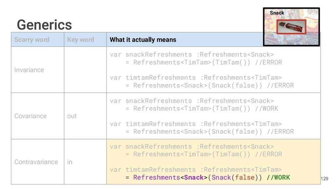Select the "Covariance" table cell
336x189 pixels.
click(31, 116)
